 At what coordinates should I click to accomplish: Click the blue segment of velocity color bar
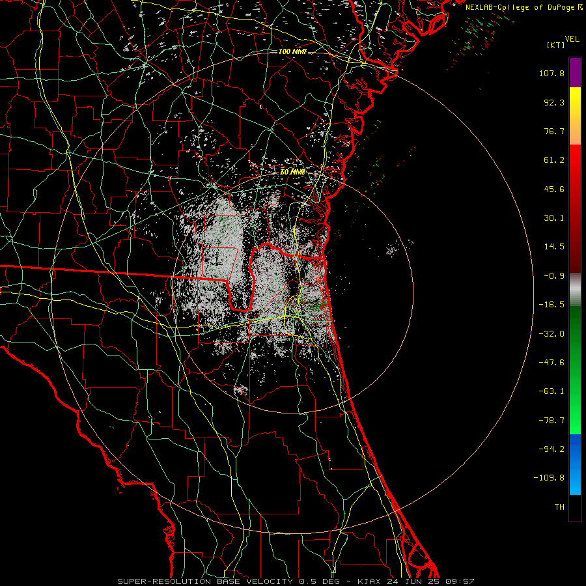(x=575, y=464)
